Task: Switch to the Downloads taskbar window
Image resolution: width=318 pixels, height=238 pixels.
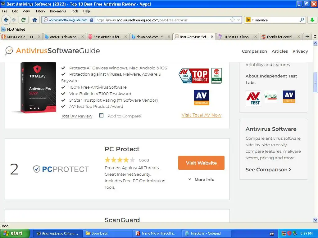Action: [107, 233]
